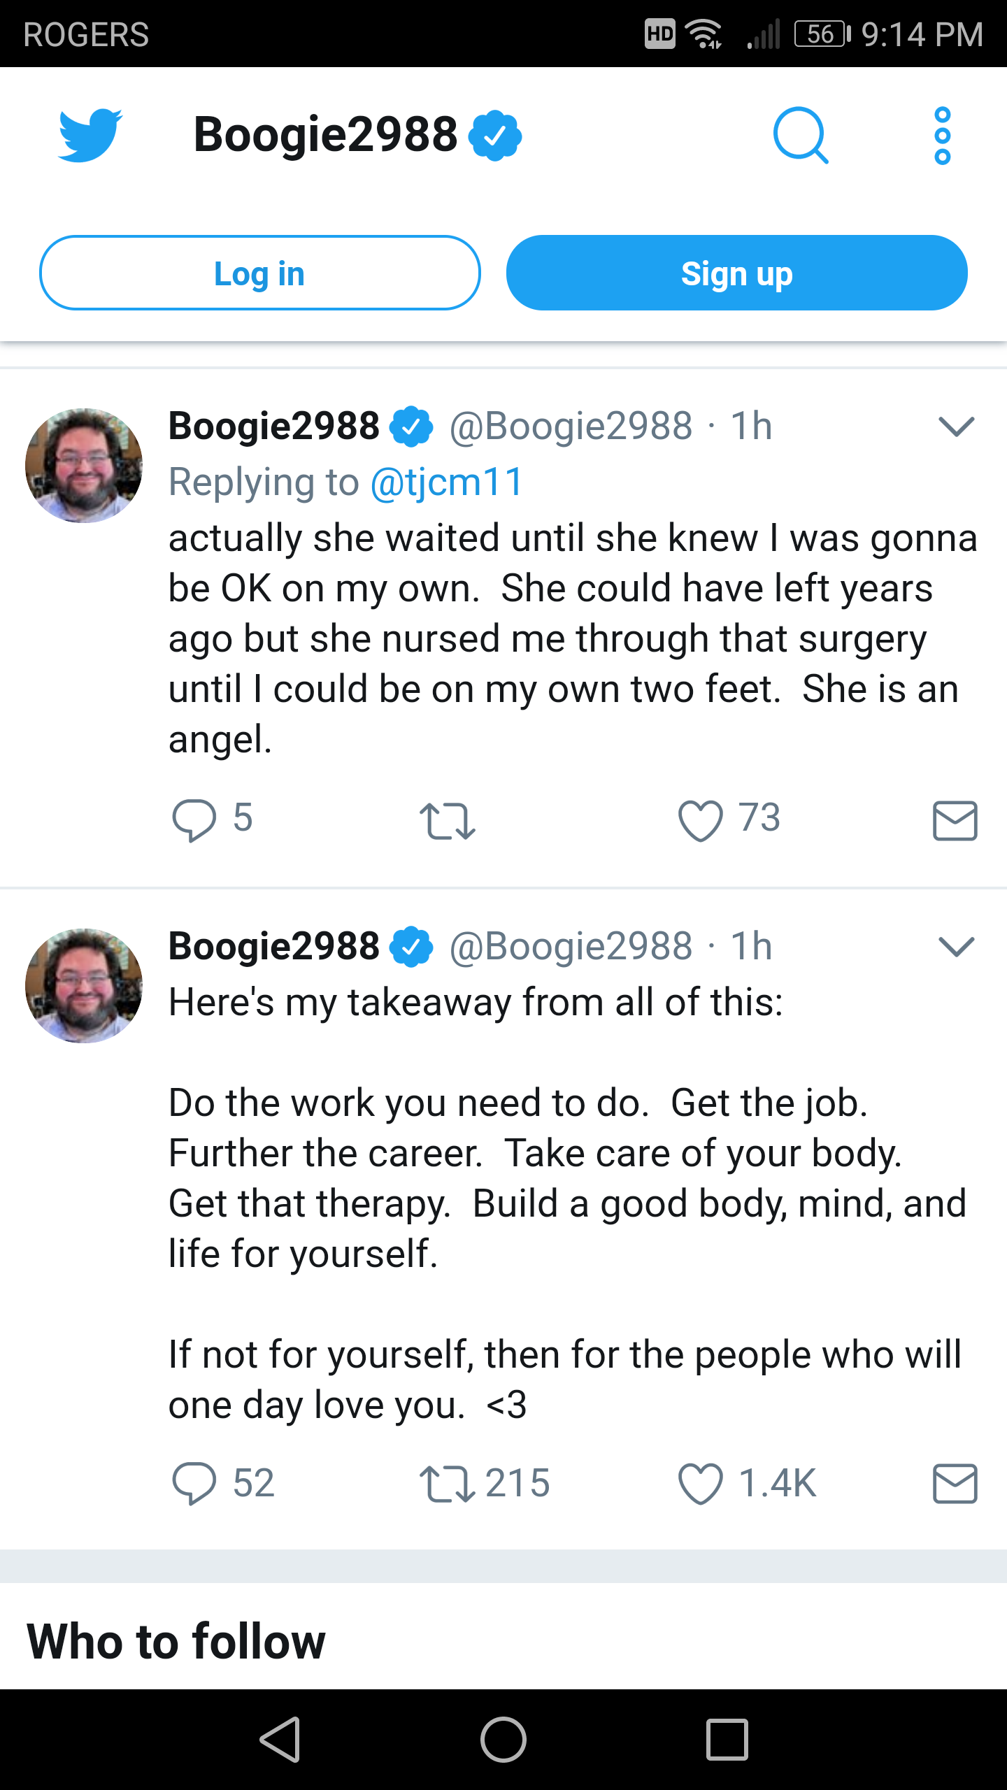Expand options chevron on first tweet
This screenshot has width=1007, height=1790.
956,427
